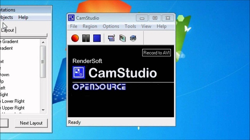This screenshot has width=250, height=140.
Task: Select the 'Lower Right' list entry
Action: click(12, 101)
